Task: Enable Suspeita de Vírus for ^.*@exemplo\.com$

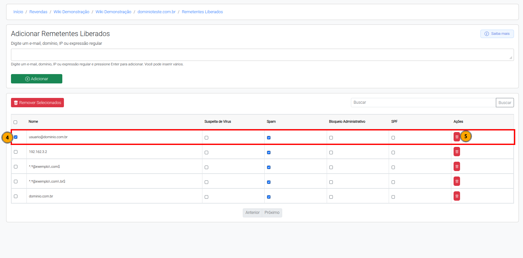Action: [x=206, y=167]
